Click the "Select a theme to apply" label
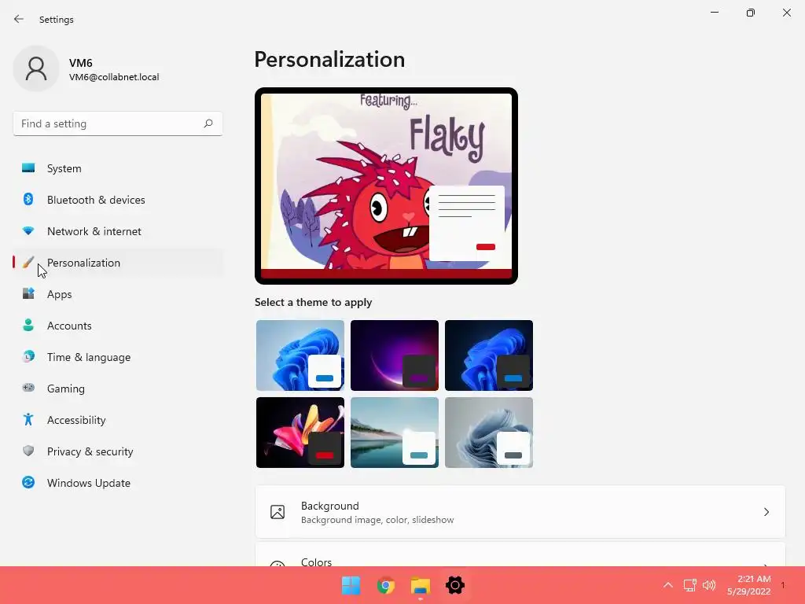 (x=313, y=302)
